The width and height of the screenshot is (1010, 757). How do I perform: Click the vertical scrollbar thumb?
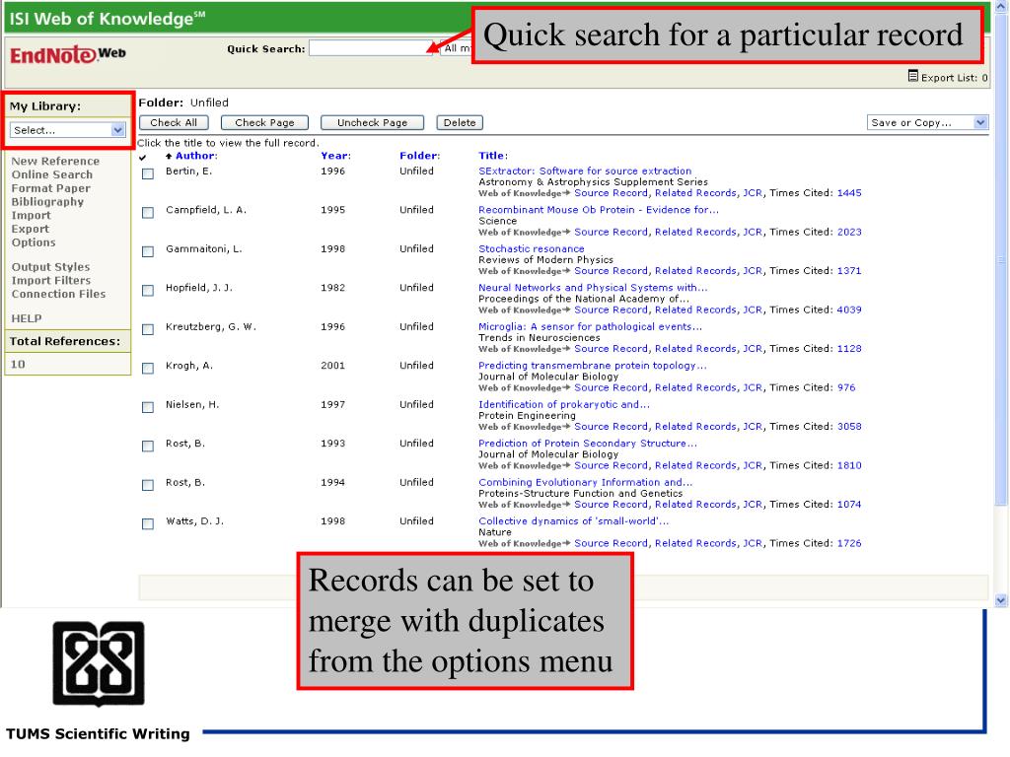(x=1000, y=259)
